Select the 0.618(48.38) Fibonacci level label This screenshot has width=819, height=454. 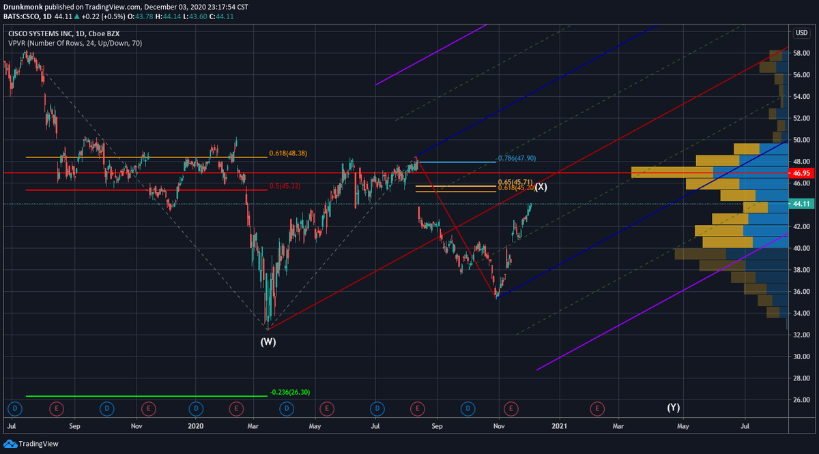pos(287,153)
